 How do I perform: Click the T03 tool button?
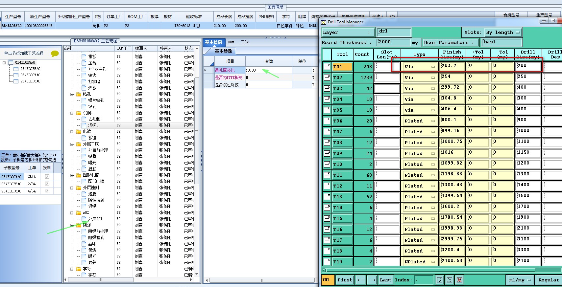(342, 88)
